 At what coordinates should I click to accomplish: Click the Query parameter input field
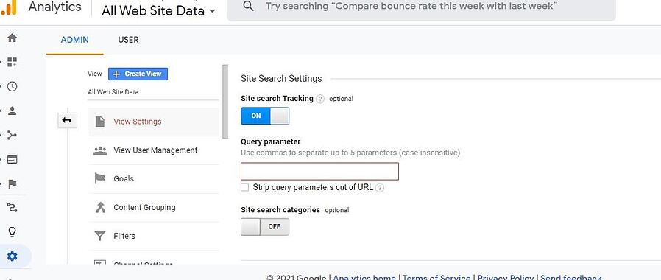point(319,171)
